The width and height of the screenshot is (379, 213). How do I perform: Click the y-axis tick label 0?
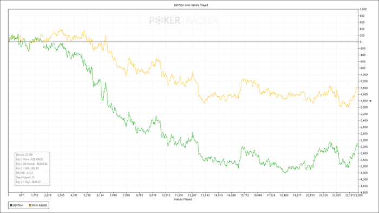tap(361, 42)
